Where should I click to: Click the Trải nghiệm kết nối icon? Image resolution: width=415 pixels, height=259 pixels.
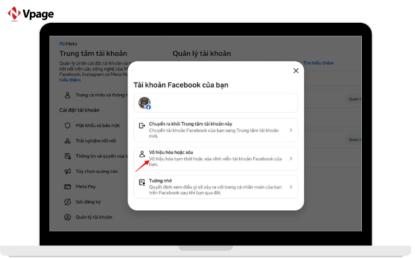67,141
